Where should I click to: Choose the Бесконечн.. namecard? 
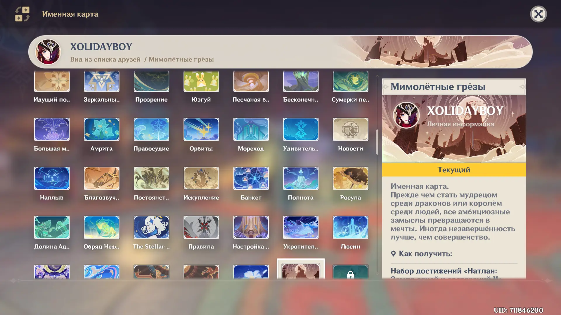[x=301, y=81]
